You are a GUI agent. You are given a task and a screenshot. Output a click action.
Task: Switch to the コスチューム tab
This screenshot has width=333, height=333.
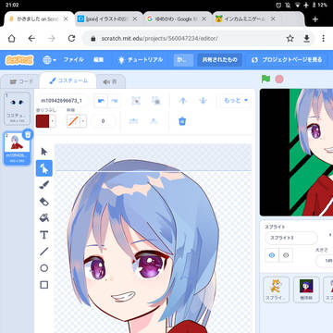(x=68, y=80)
